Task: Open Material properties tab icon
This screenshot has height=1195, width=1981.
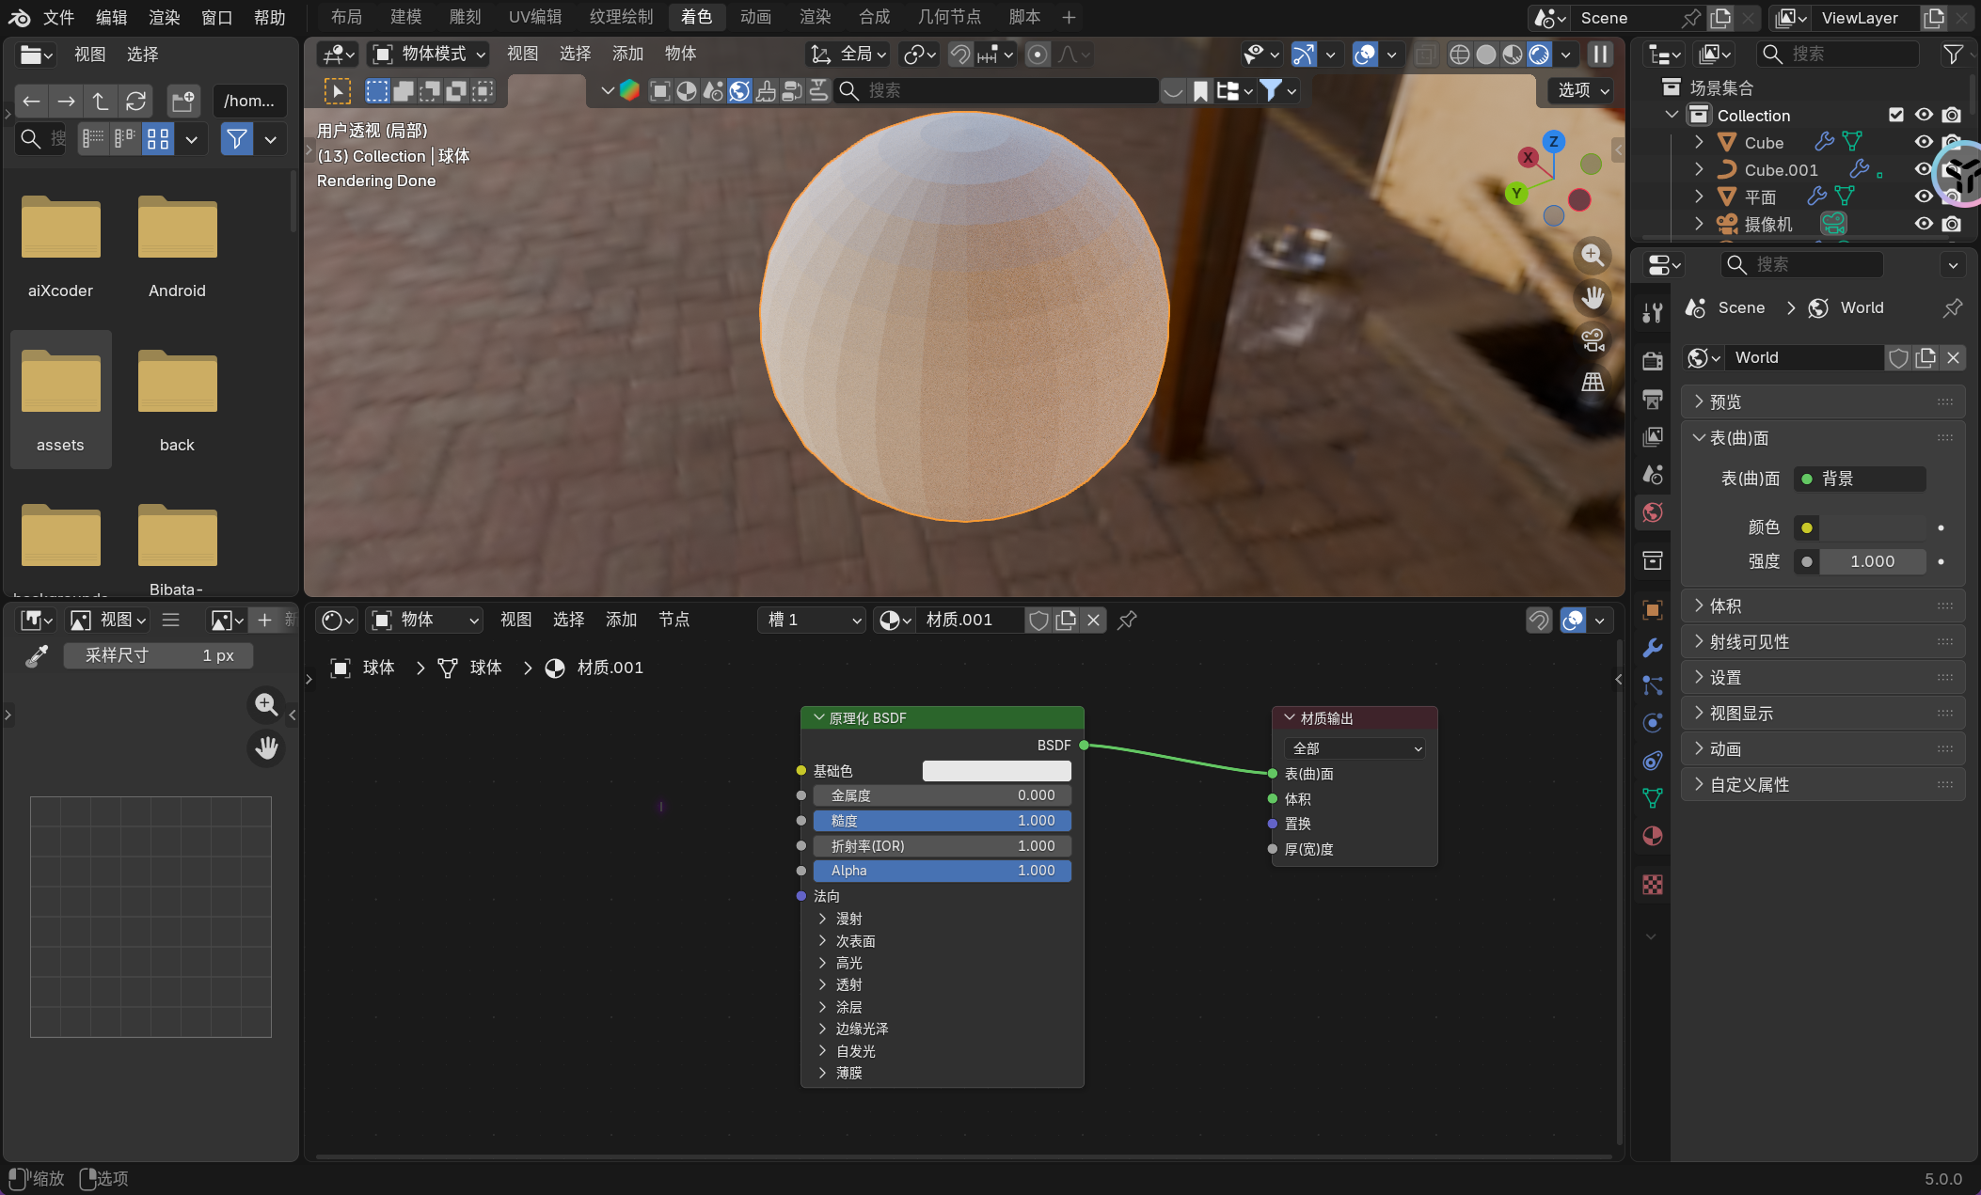Action: pos(1653,836)
